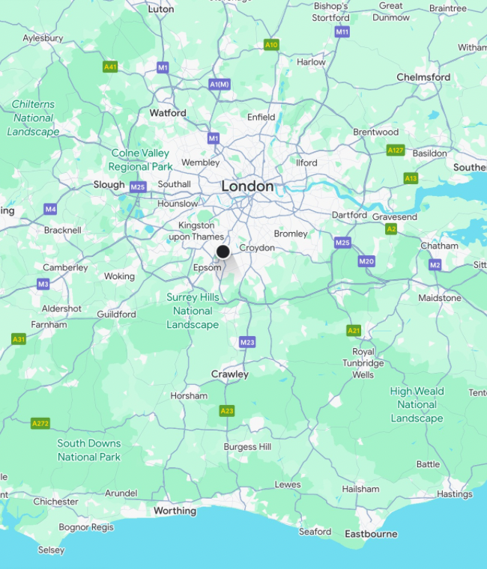Click the South Downs National Park label

[x=89, y=450]
